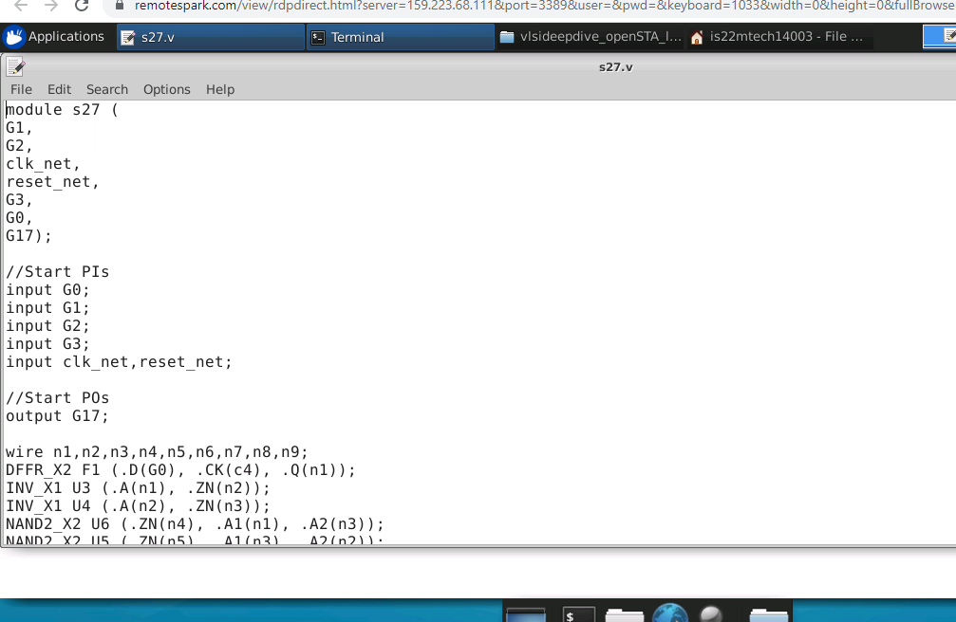Open the Options menu in the editor
The width and height of the screenshot is (956, 622).
coord(166,89)
